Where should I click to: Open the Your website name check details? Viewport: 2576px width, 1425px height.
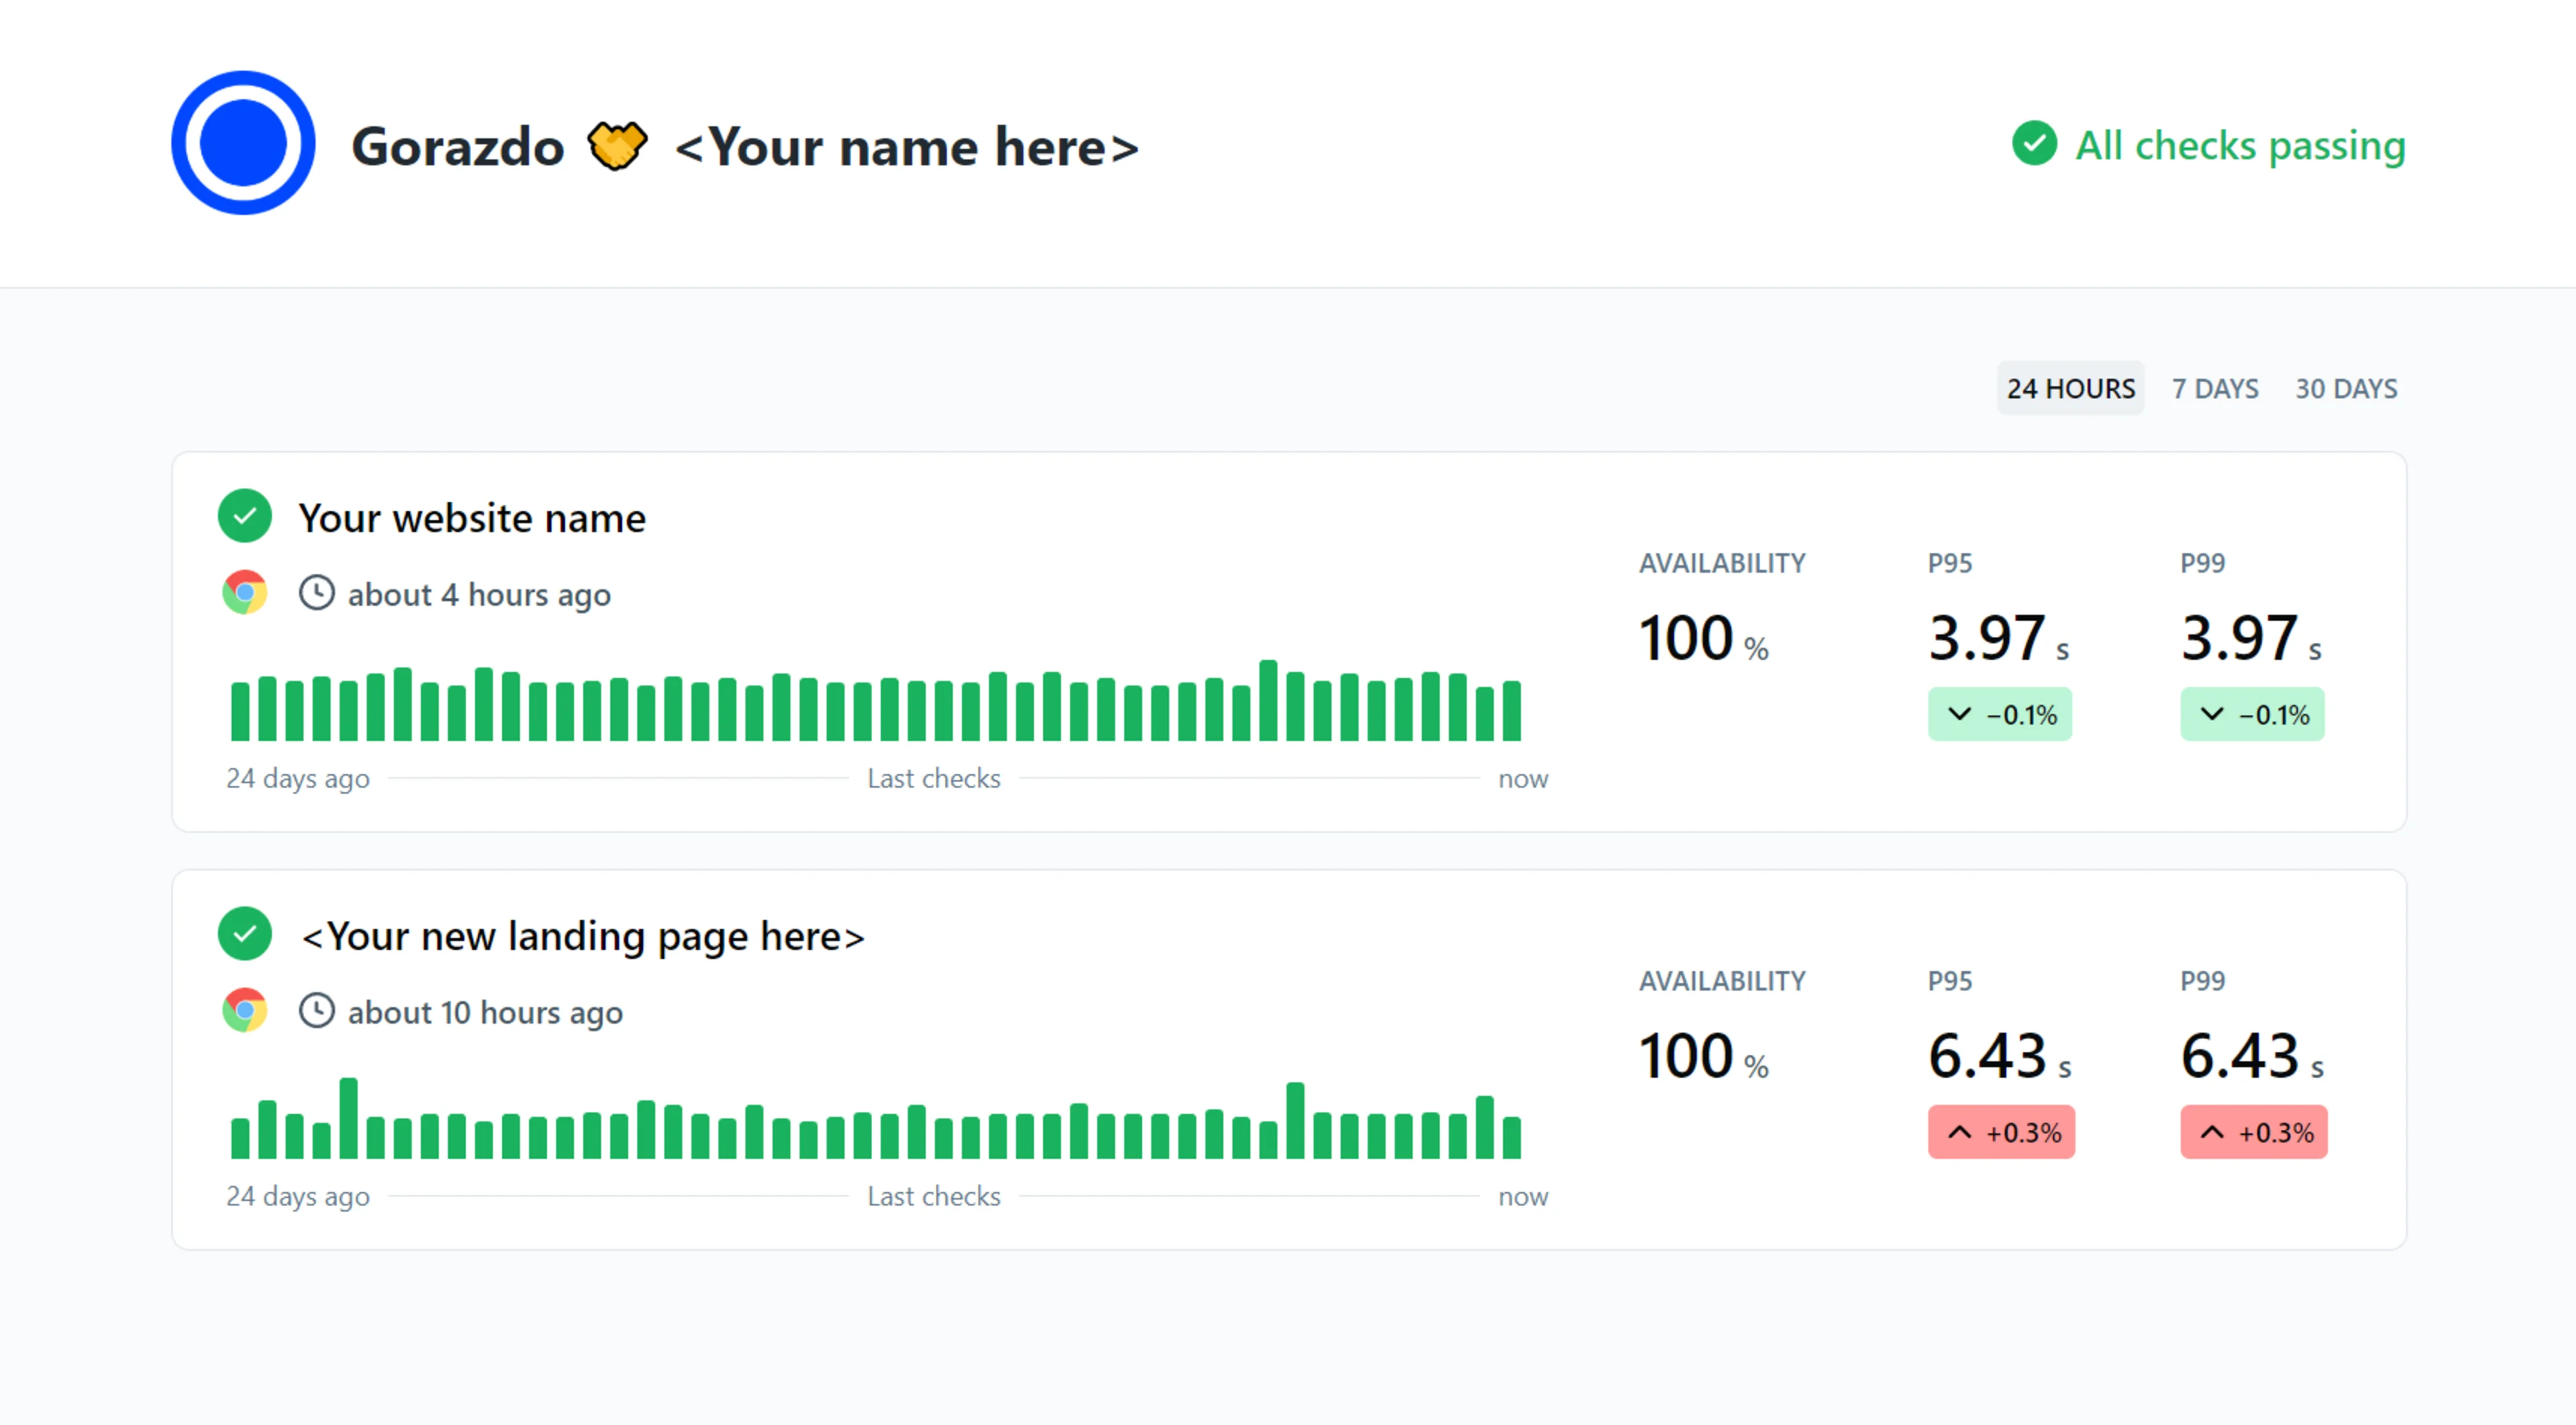[471, 517]
